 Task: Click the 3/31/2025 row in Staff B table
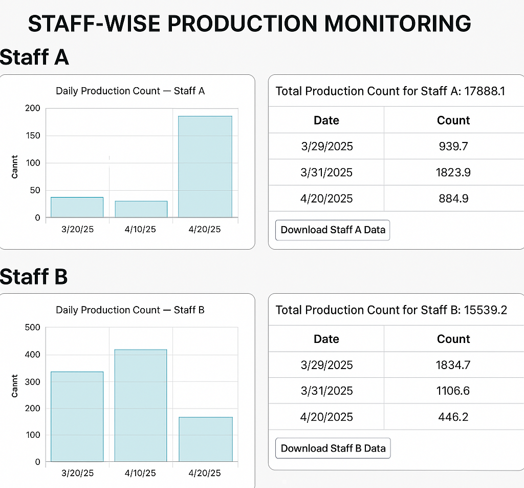pos(326,391)
